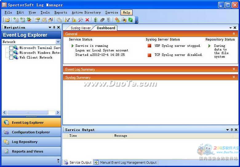Select the Service Output bottom tab
Image resolution: width=240 pixels, height=167 pixels.
(78, 162)
